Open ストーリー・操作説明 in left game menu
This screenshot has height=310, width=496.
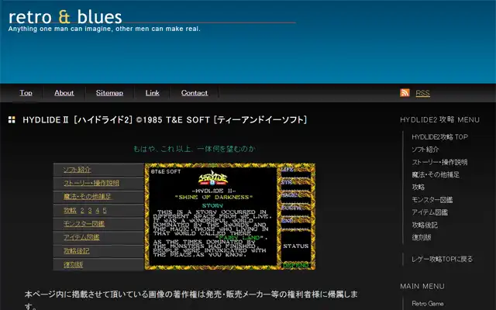[91, 183]
